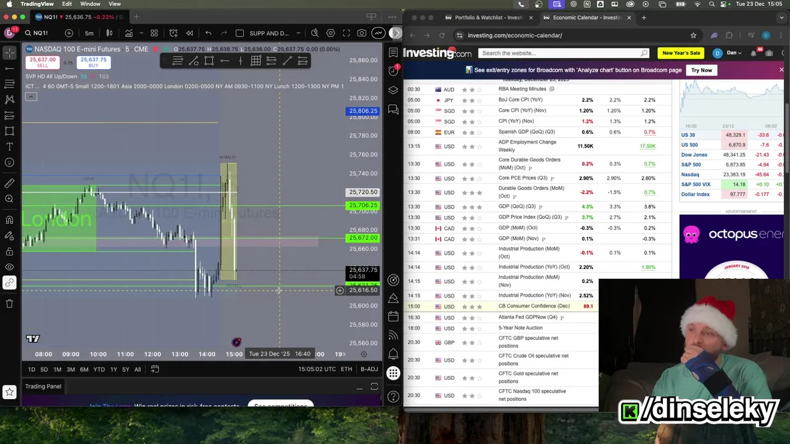Start bar replay with the rewind icon

[189, 33]
